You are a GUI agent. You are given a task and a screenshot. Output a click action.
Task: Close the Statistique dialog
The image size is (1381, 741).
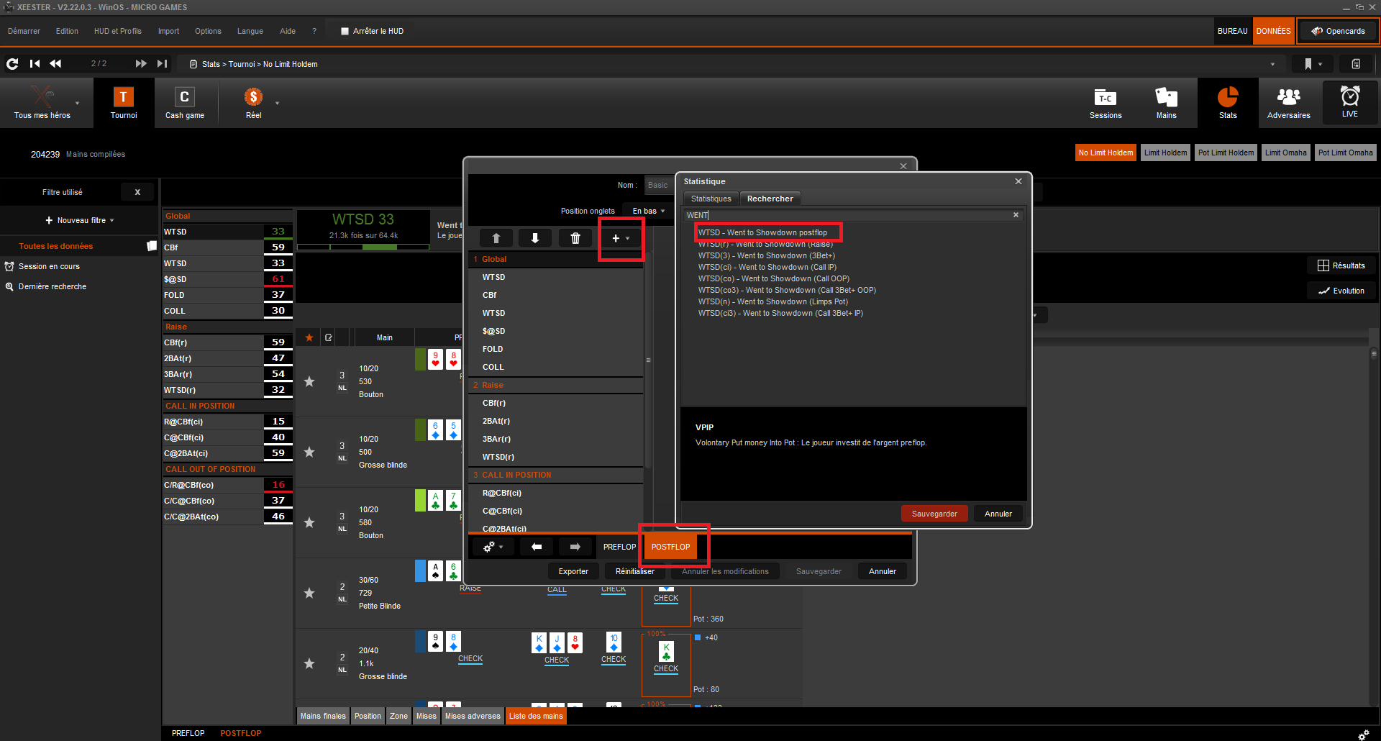[x=1018, y=181]
